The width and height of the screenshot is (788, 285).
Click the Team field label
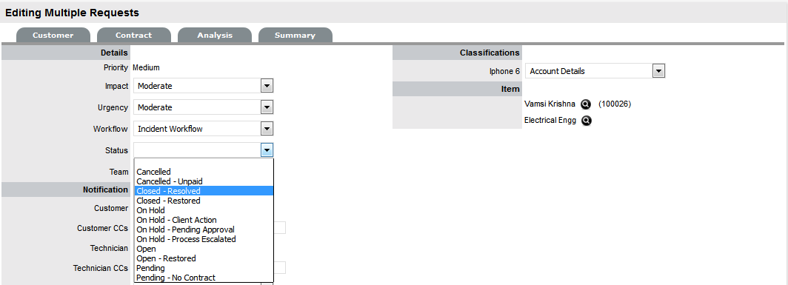pos(119,172)
